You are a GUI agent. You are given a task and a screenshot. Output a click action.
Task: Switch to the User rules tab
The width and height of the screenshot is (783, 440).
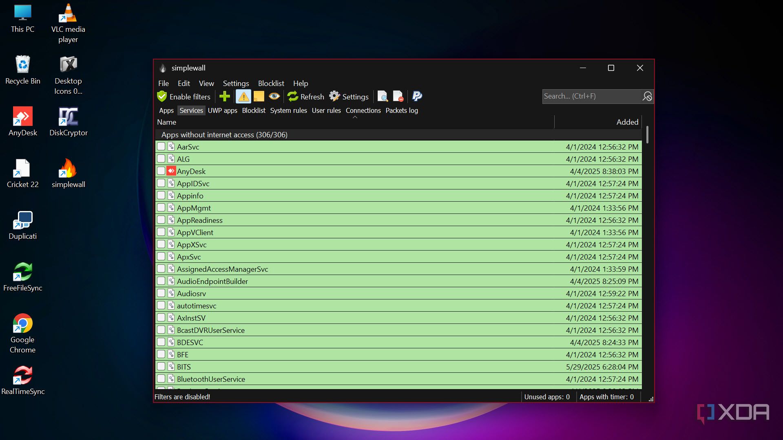point(326,110)
